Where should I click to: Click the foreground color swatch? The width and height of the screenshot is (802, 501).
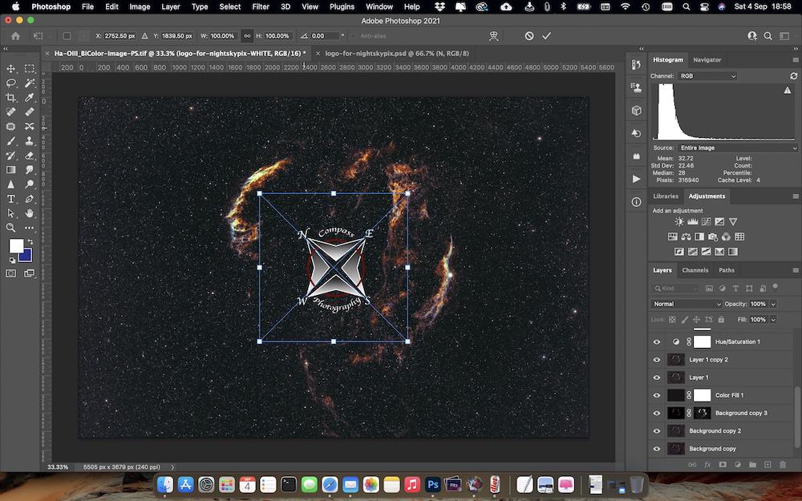click(x=16, y=246)
